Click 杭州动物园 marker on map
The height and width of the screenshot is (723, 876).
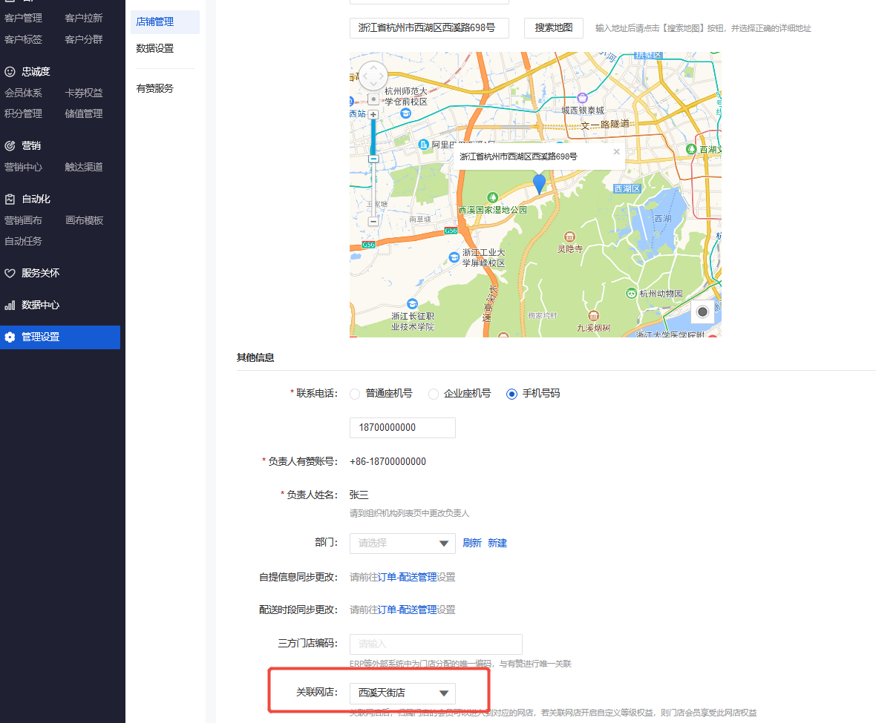(631, 294)
